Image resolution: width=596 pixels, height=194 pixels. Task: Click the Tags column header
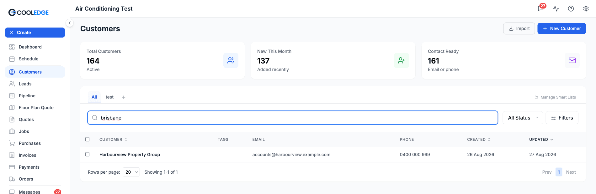(x=223, y=140)
